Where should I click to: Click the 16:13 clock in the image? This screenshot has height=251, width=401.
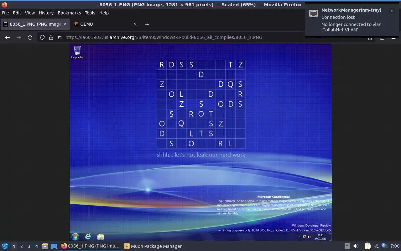320,235
